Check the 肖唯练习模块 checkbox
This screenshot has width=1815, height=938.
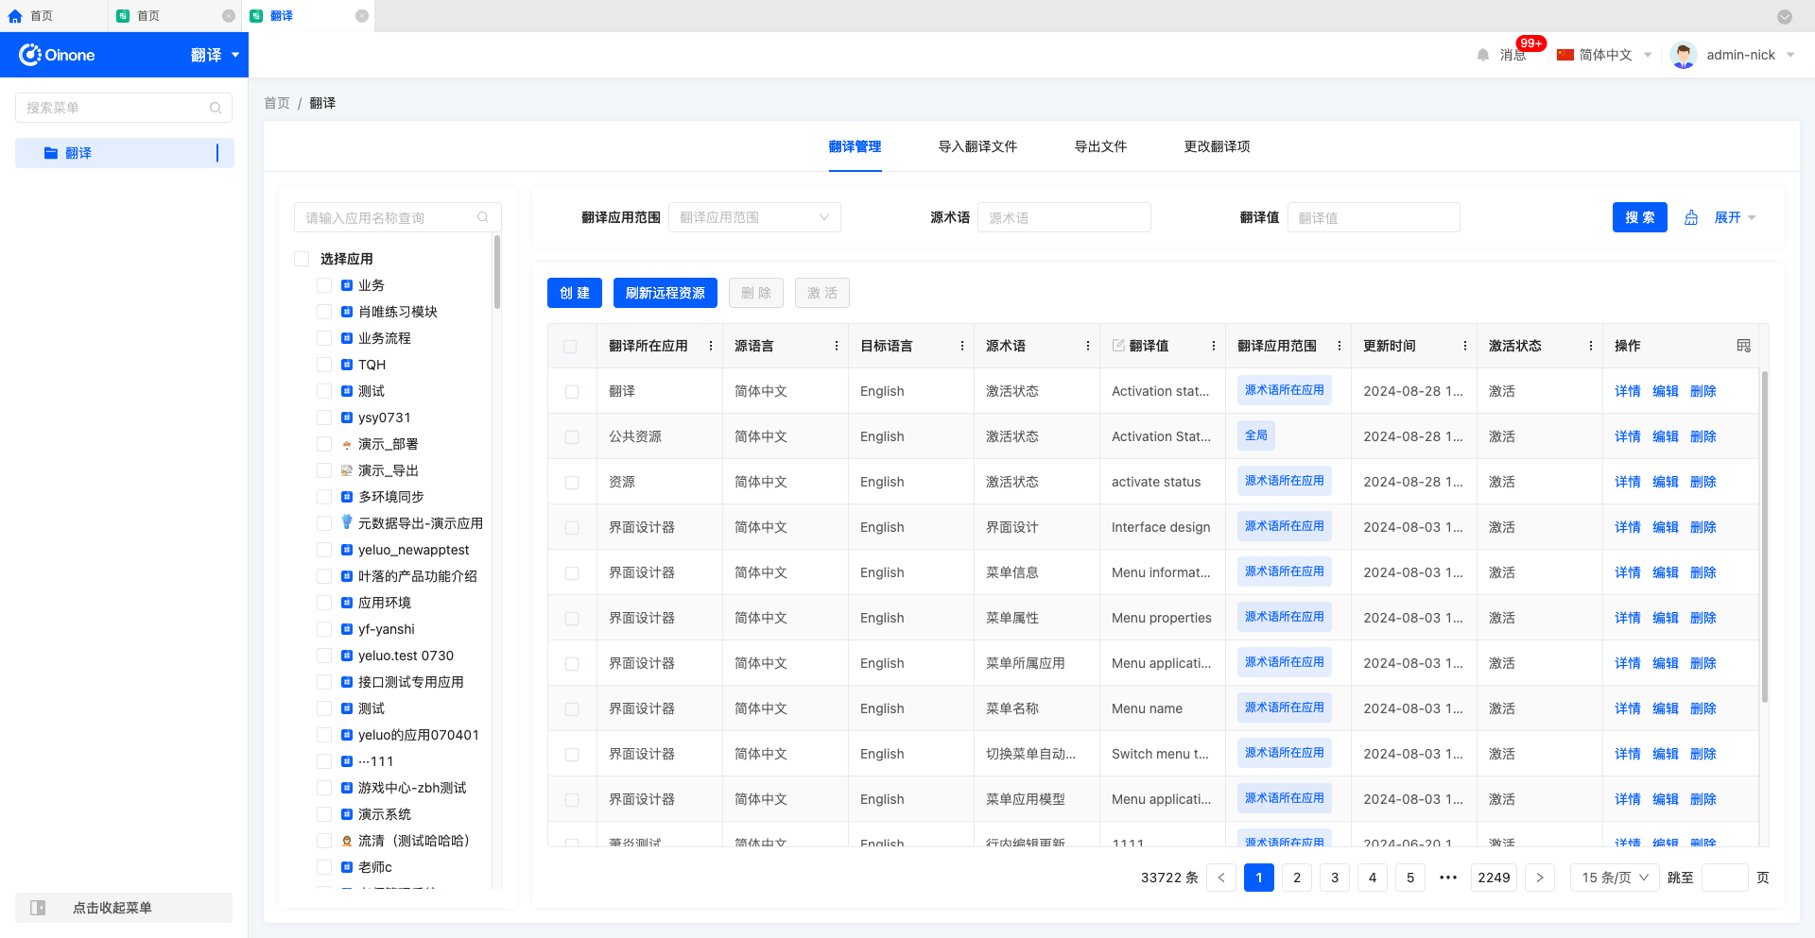point(324,312)
